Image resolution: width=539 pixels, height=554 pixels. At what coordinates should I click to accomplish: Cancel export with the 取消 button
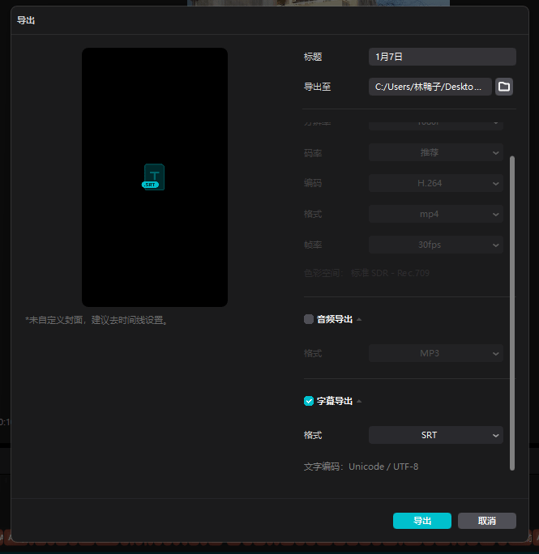486,521
